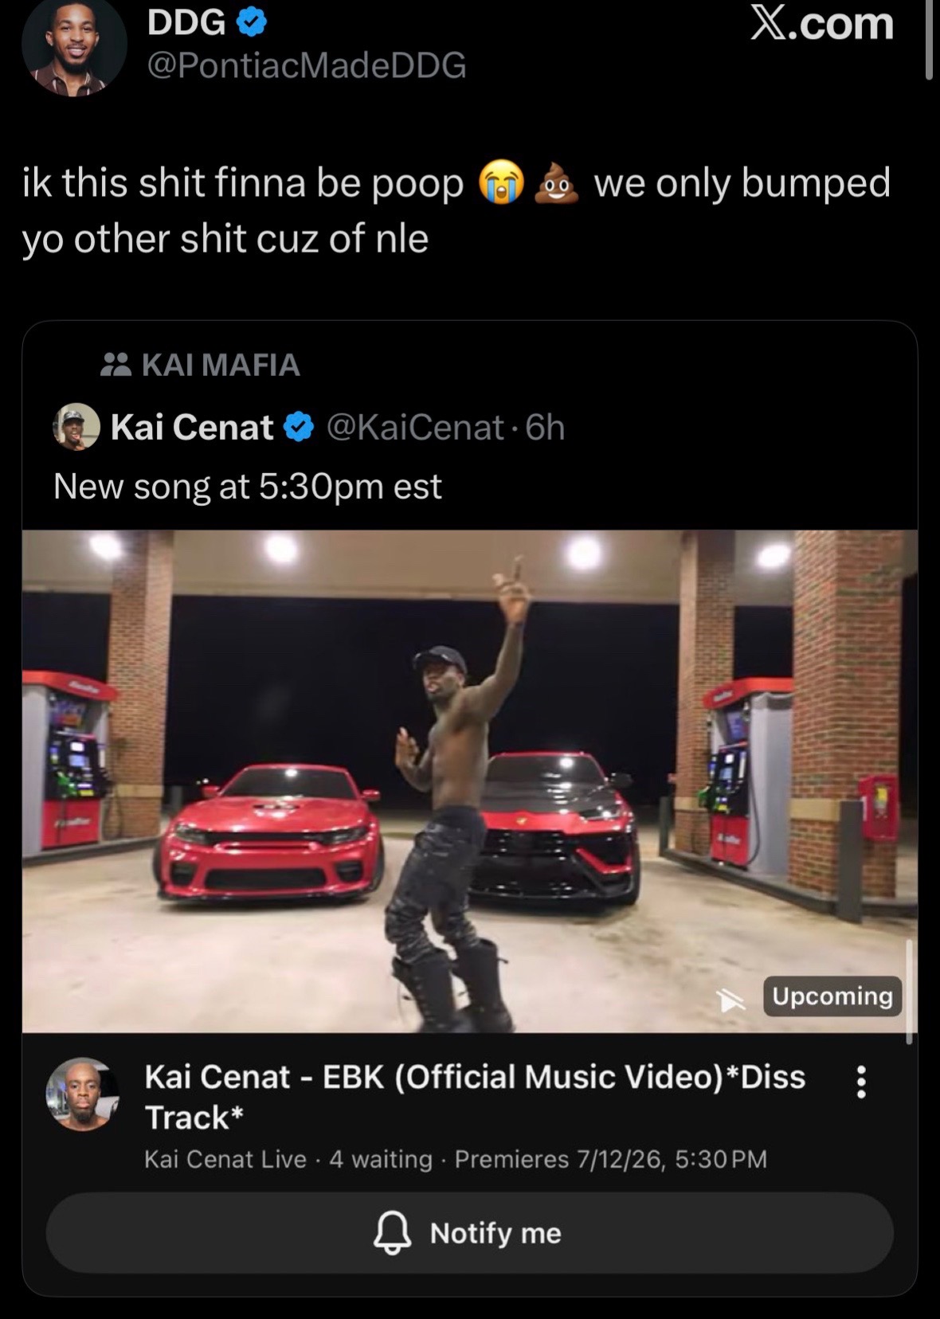Click DDG's blue verified badge
This screenshot has height=1319, width=940.
[252, 23]
